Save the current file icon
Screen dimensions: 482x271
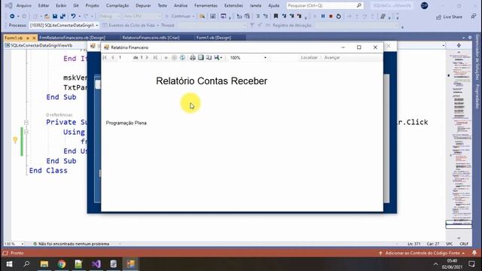click(55, 17)
